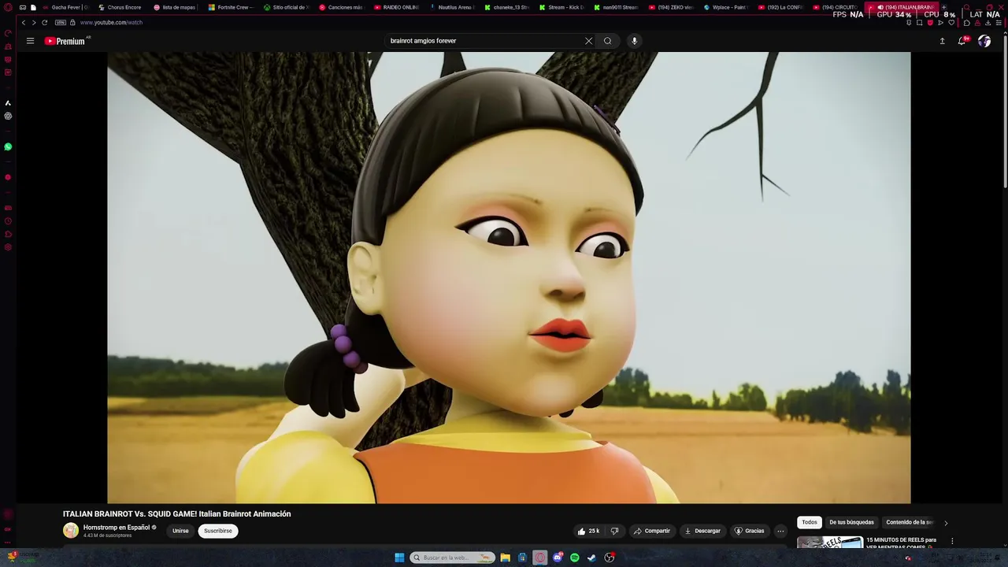Like the video (25 k)

click(x=588, y=531)
